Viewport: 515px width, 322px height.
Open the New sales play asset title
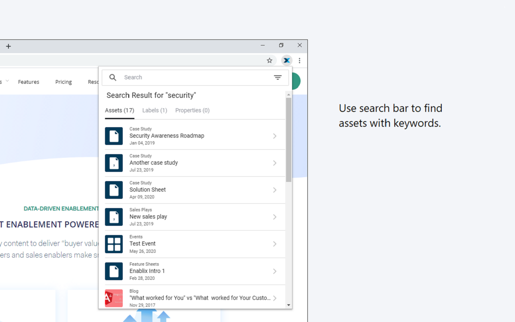click(148, 217)
